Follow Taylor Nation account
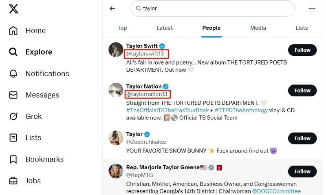The height and width of the screenshot is (195, 326). click(x=302, y=91)
